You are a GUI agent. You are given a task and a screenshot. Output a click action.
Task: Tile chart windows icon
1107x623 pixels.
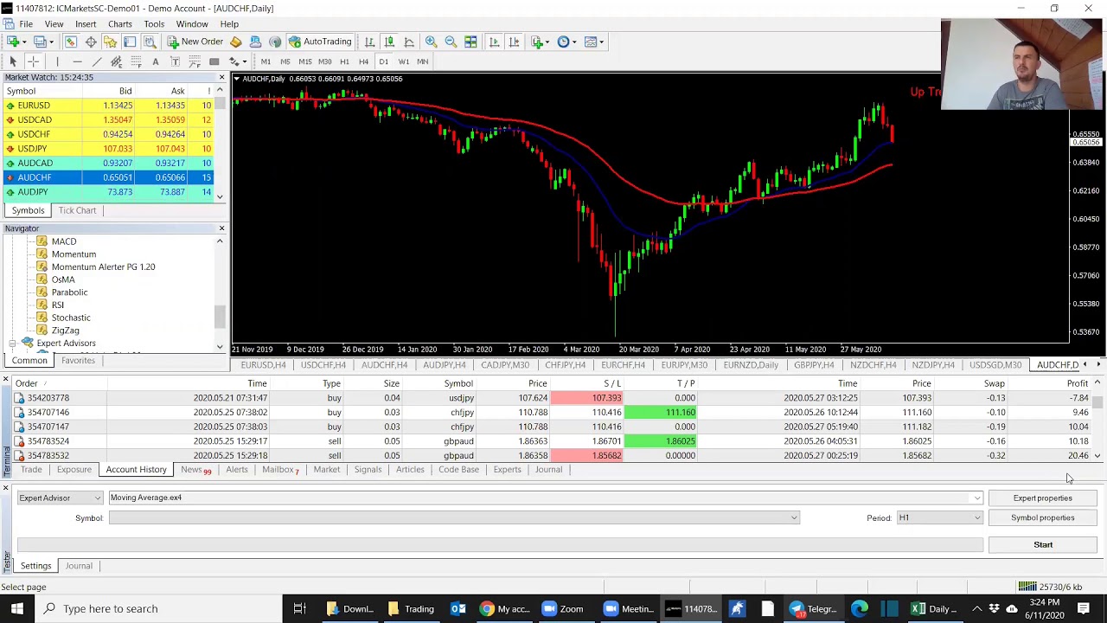click(470, 42)
